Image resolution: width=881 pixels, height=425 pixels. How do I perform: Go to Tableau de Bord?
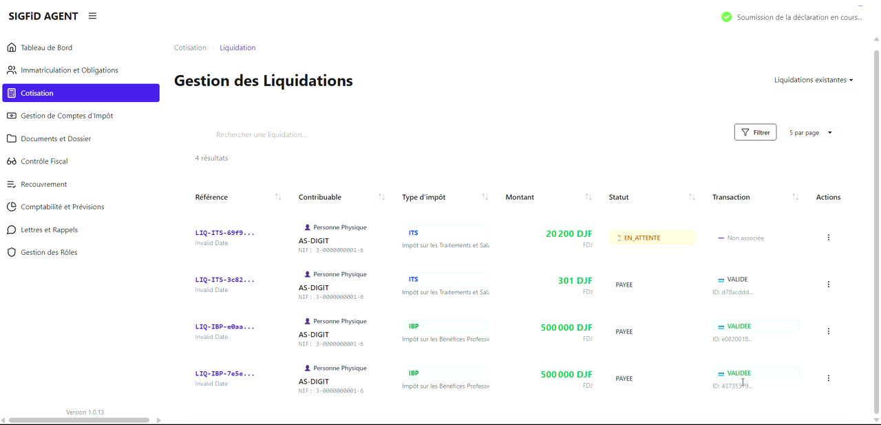pyautogui.click(x=47, y=48)
